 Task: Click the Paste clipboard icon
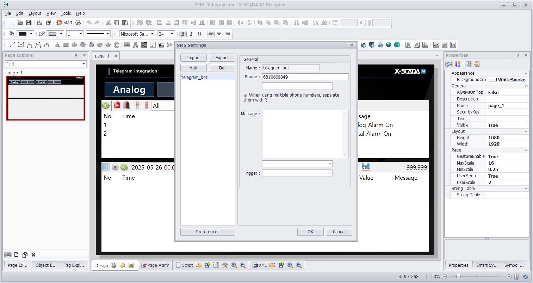[x=125, y=23]
